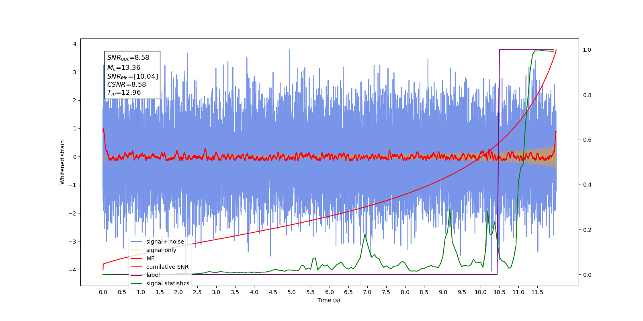Click the purple label step rise near 10.5 s

[x=498, y=162]
